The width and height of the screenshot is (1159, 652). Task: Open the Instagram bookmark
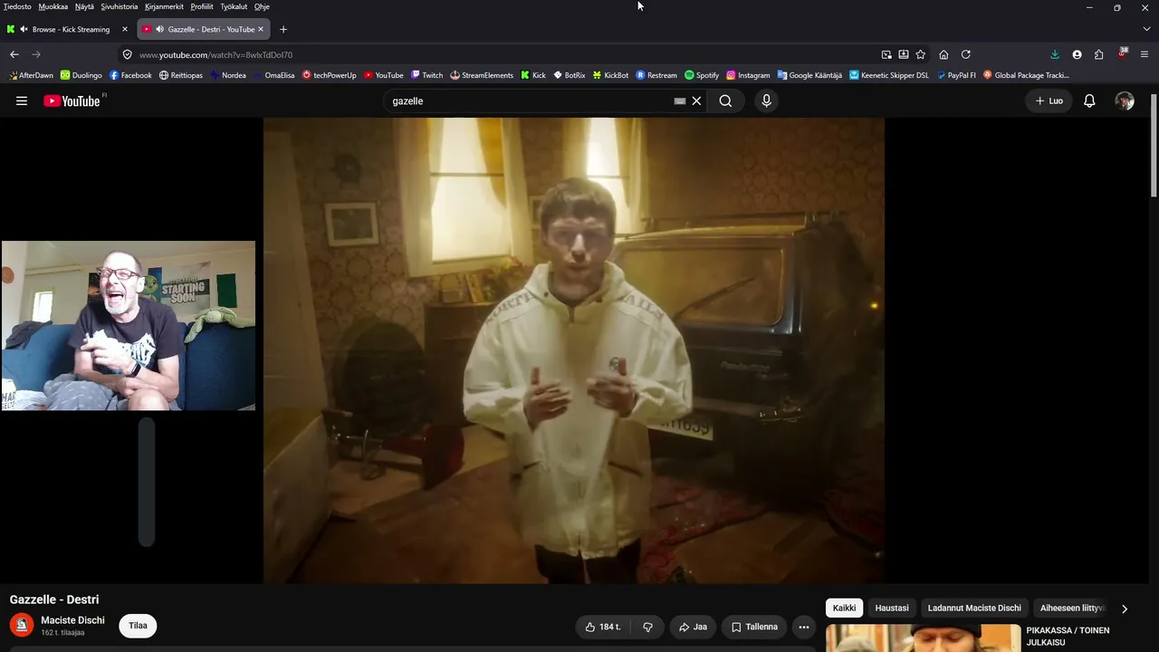[748, 75]
